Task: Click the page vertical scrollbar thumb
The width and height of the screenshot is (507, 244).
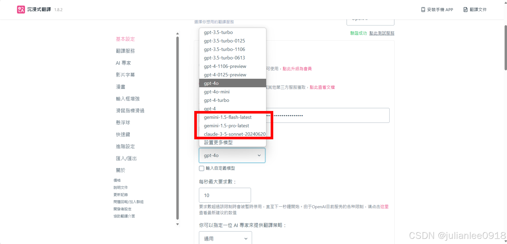Action: [505, 47]
